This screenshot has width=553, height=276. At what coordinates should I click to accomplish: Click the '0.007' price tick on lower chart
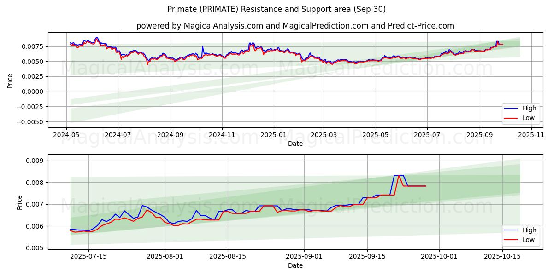[35, 204]
